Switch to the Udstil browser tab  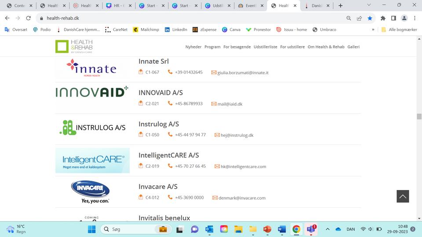218,6
